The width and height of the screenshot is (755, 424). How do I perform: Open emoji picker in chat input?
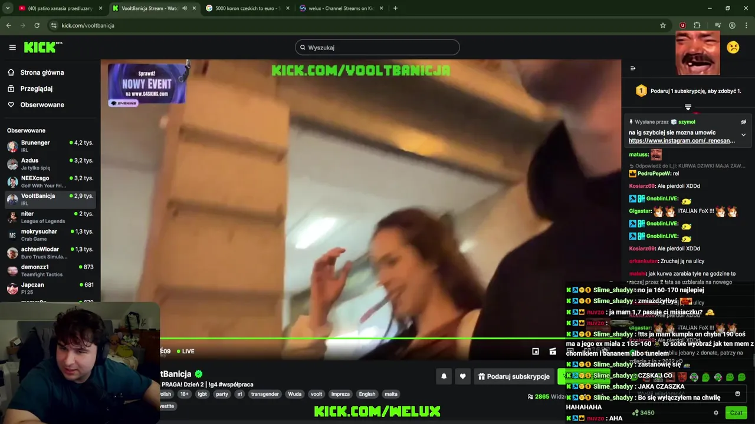coord(737,394)
